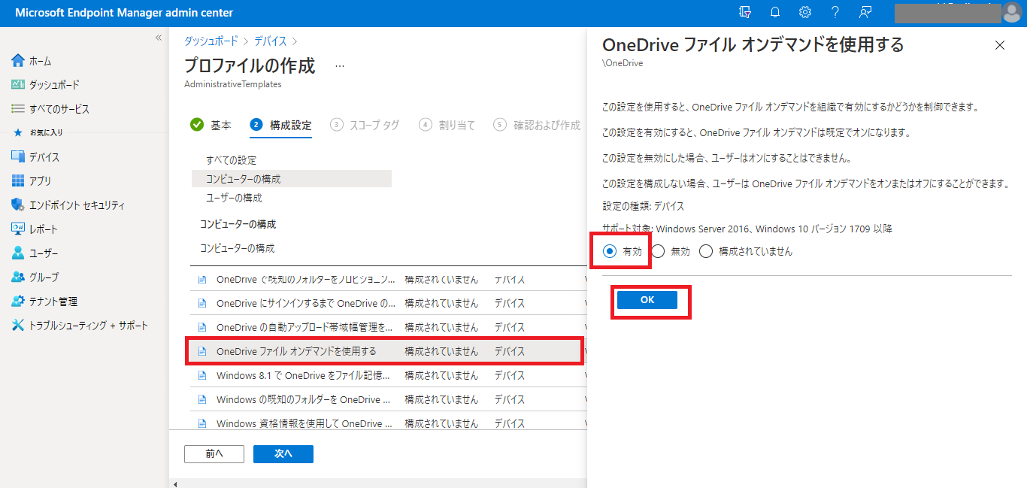Select the highlighted コンピューターの構成 tree item

click(292, 179)
